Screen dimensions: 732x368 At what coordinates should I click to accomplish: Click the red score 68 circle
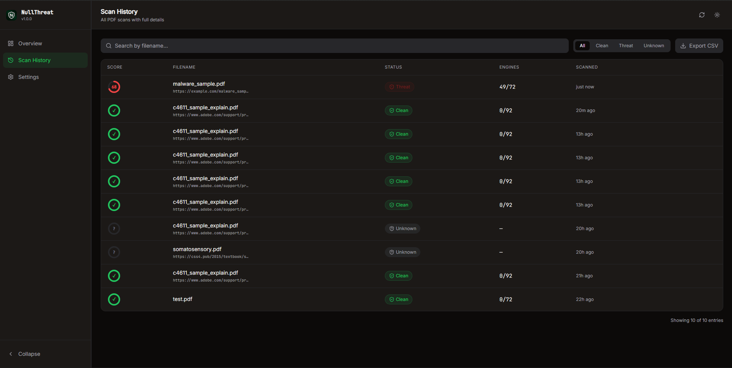114,87
